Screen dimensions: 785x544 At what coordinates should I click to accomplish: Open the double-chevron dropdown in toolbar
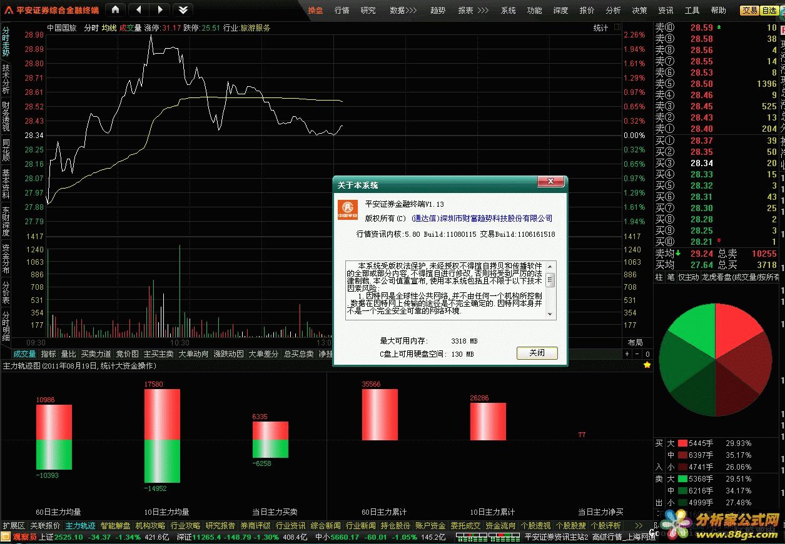182,9
